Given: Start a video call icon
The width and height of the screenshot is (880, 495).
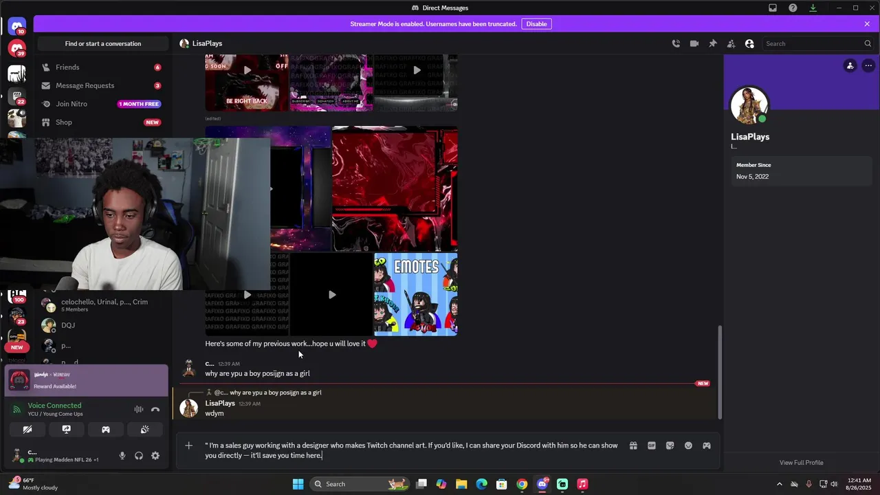Looking at the screenshot, I should (694, 43).
